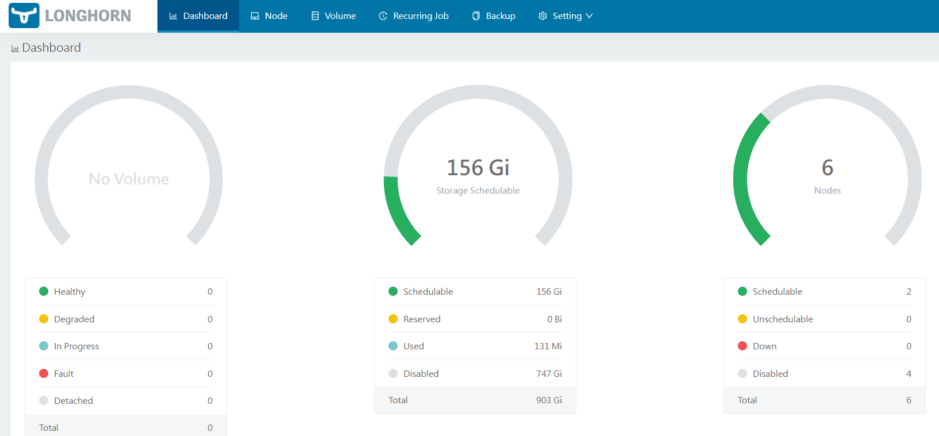The image size is (939, 436).
Task: Click the red Fault status dot
Action: (x=44, y=373)
